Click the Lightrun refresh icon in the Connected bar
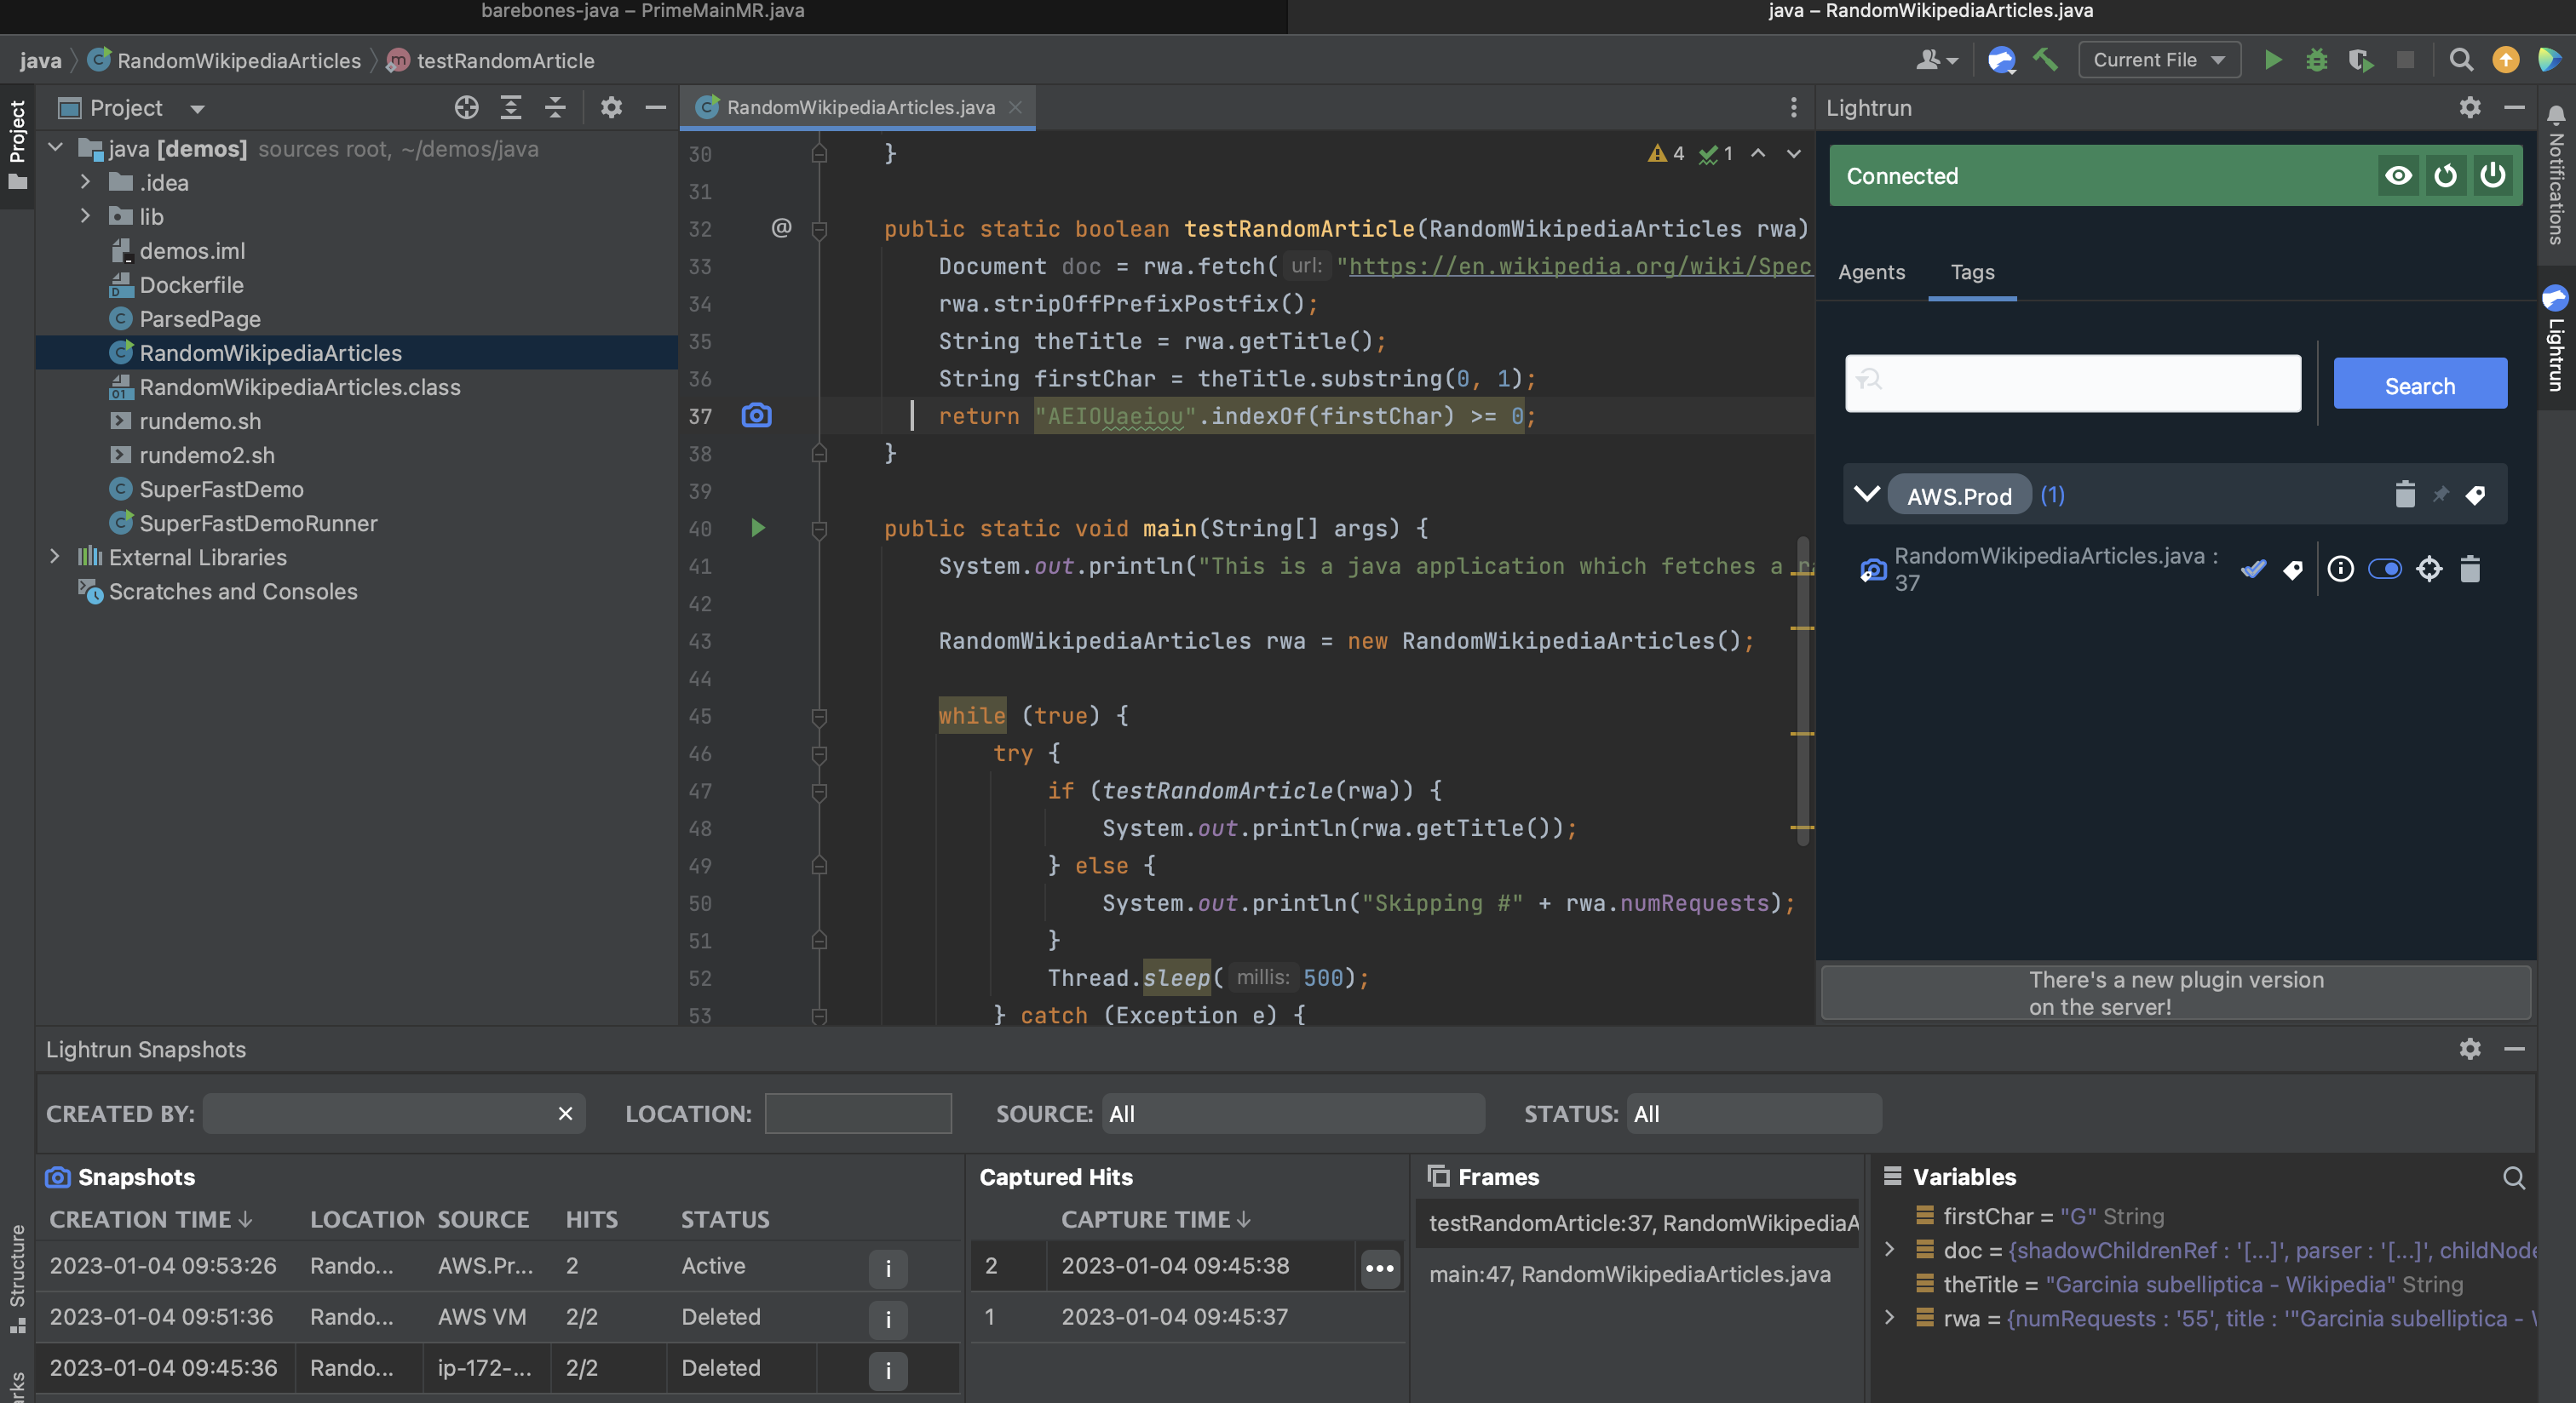 point(2445,176)
